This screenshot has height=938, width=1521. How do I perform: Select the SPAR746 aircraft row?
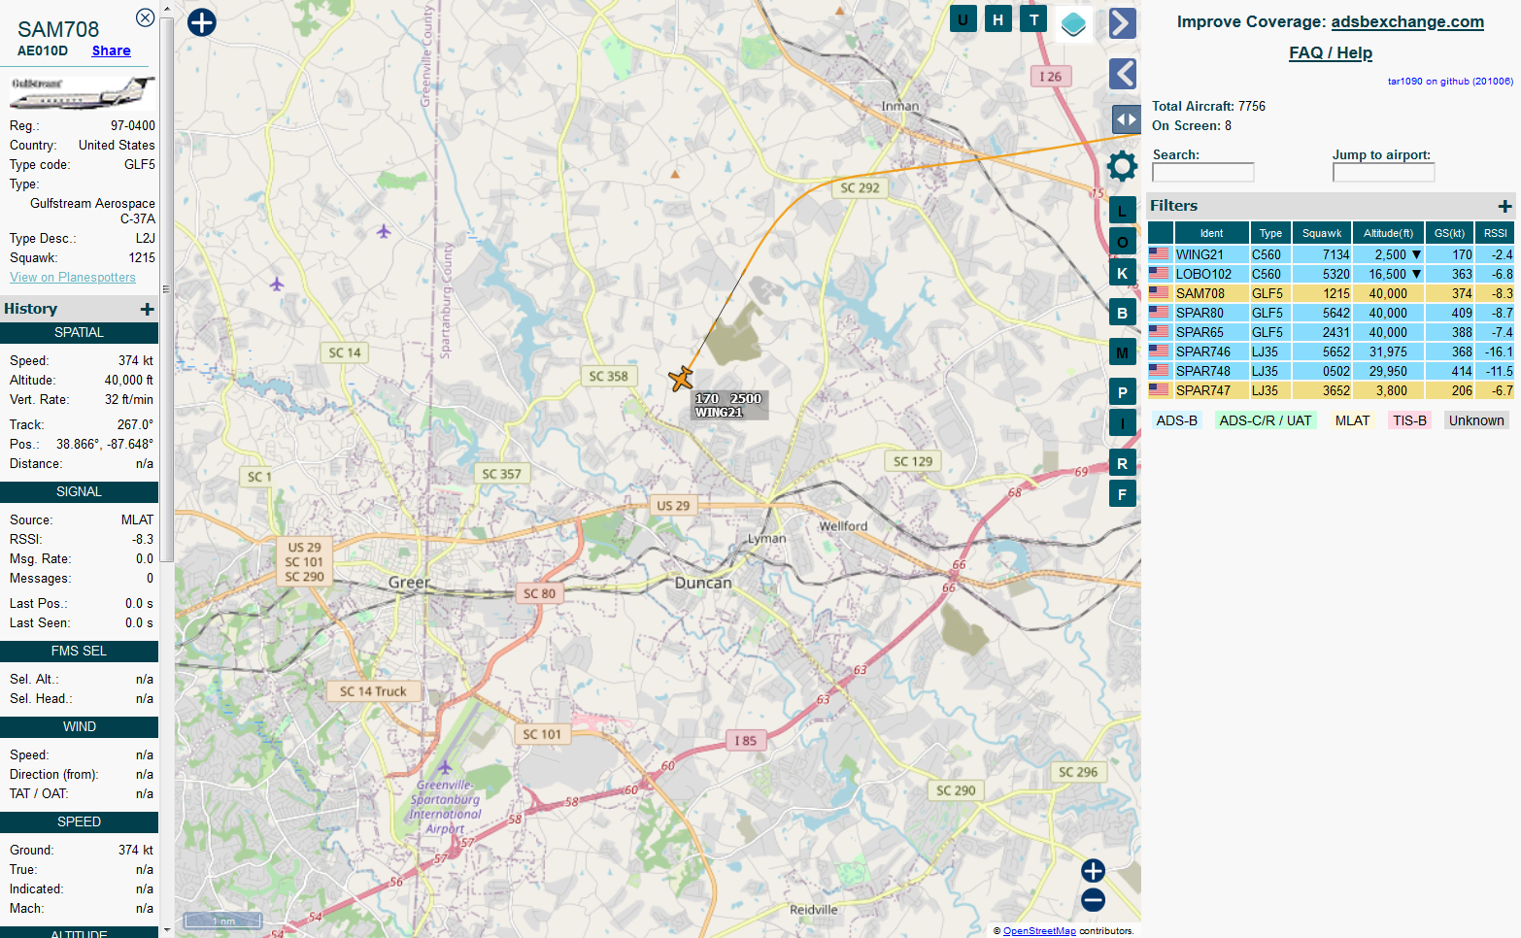tap(1332, 352)
